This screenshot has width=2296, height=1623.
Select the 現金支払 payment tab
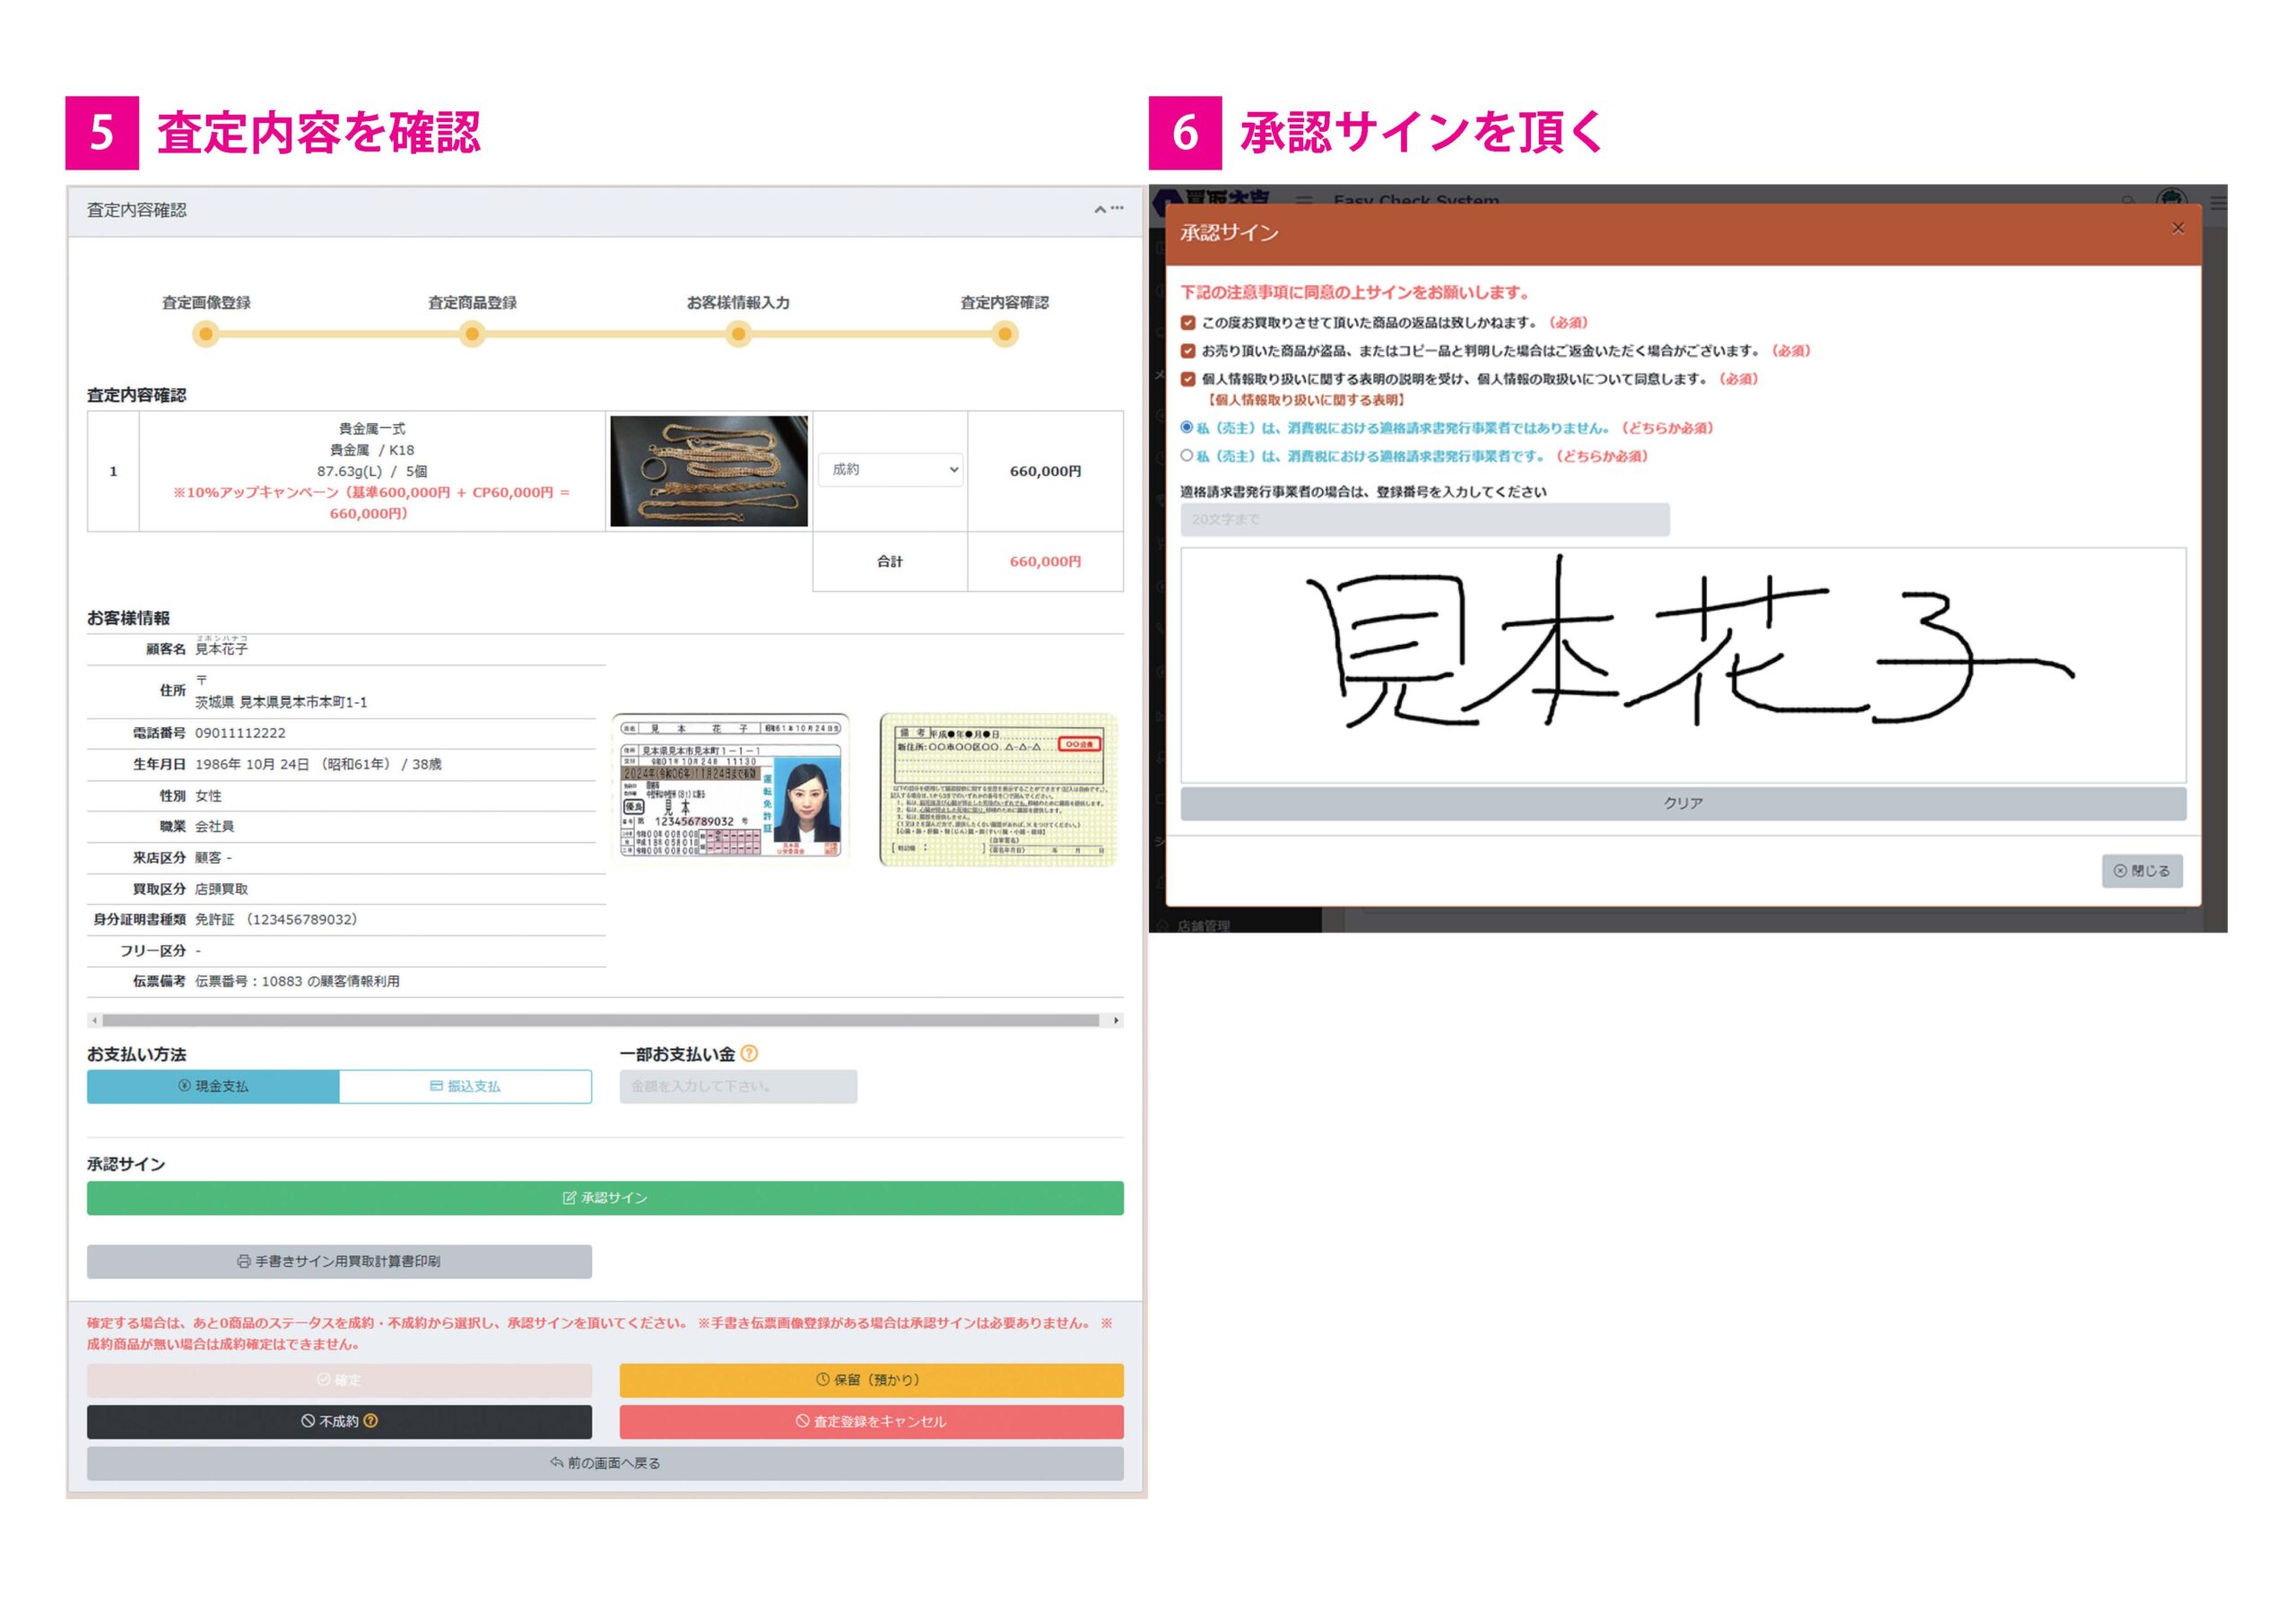pos(213,1086)
